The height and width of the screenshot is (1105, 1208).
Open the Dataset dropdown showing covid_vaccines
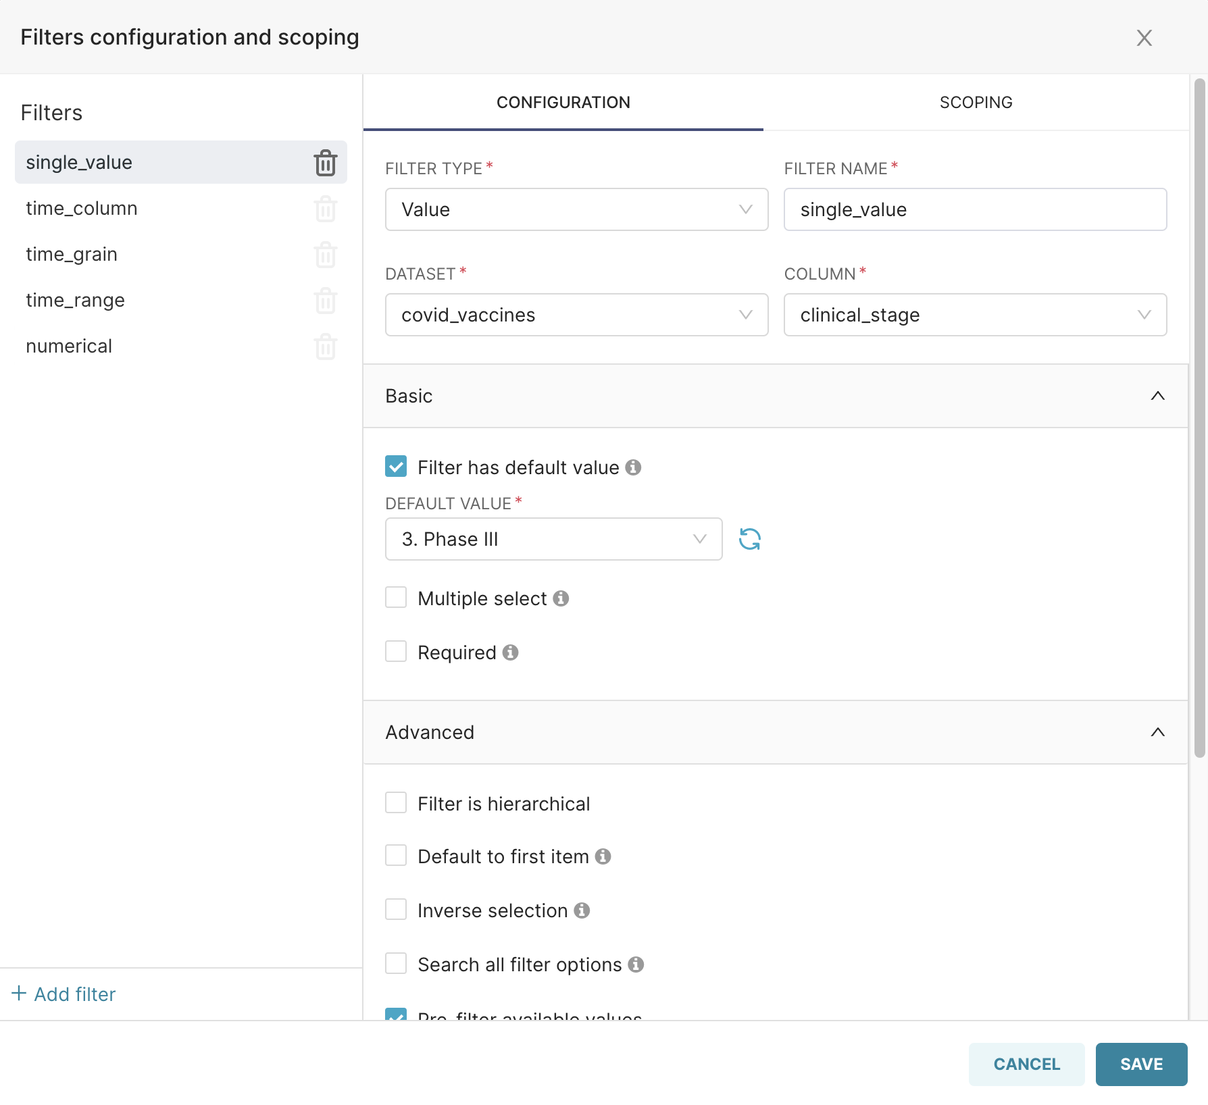point(576,315)
